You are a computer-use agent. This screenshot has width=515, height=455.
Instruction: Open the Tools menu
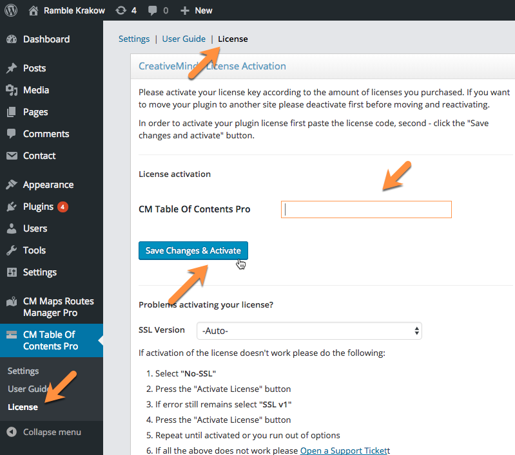(35, 250)
